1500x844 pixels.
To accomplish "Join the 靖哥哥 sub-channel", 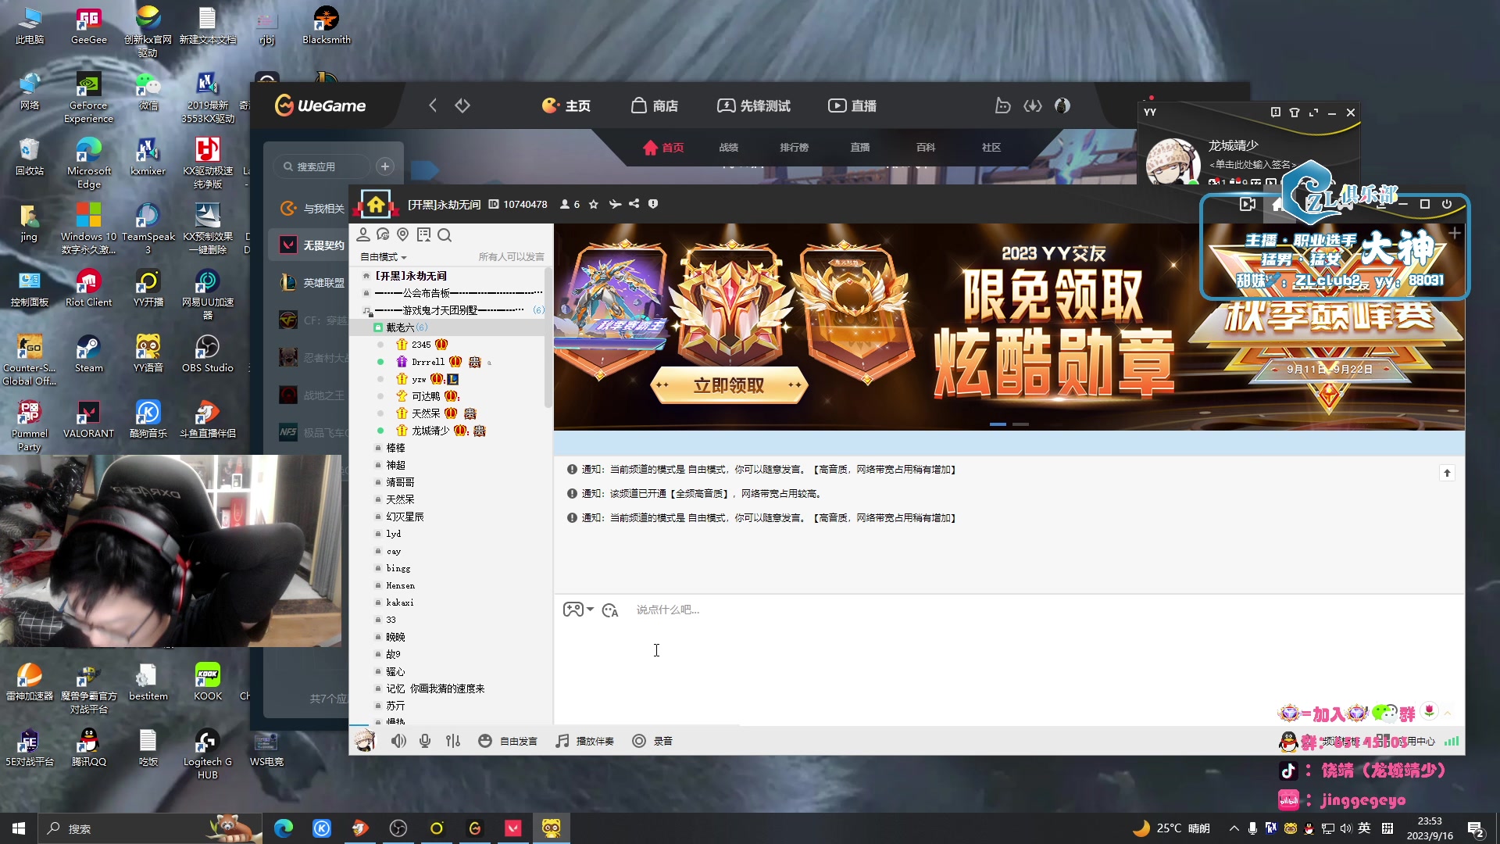I will click(x=400, y=482).
